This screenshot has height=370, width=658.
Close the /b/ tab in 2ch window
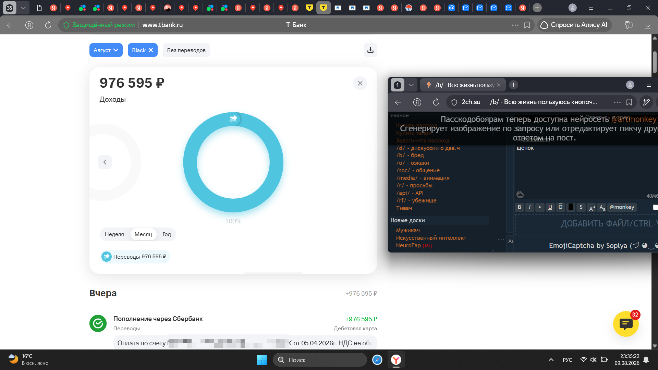tap(499, 85)
